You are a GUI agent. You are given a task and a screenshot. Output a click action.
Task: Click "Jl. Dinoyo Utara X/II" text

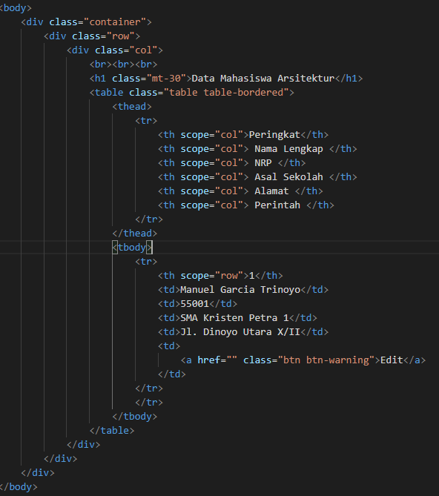(240, 332)
